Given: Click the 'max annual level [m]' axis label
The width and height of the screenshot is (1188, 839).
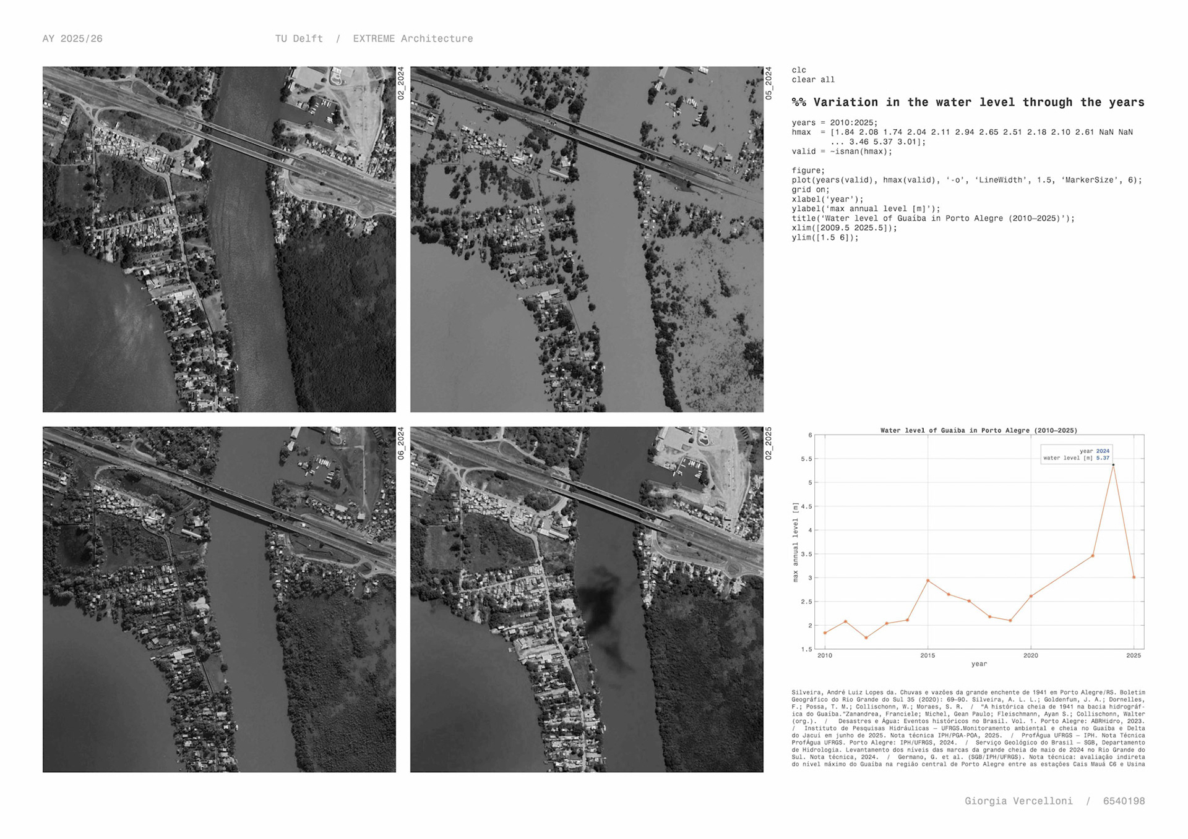Looking at the screenshot, I should 796,542.
